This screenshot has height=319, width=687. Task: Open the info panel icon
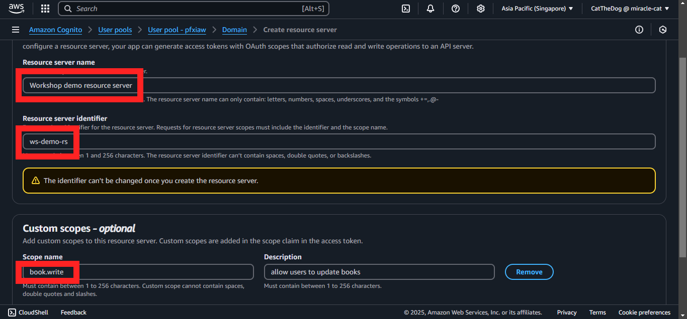(639, 30)
